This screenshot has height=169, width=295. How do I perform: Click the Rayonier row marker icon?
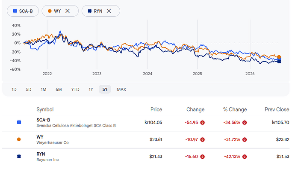point(19,157)
